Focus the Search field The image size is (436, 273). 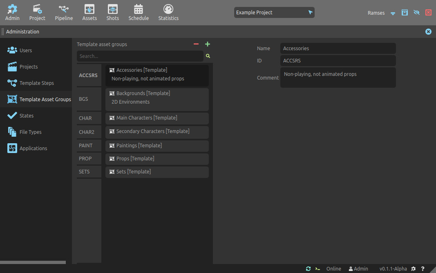tap(140, 56)
